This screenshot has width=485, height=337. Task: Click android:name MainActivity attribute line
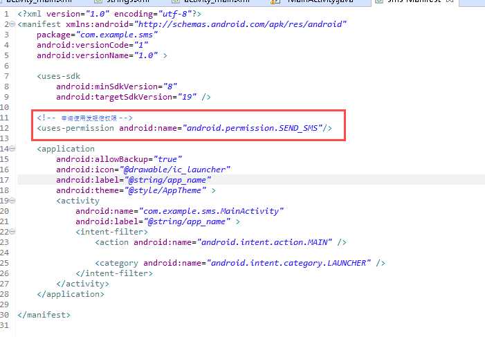pos(179,211)
